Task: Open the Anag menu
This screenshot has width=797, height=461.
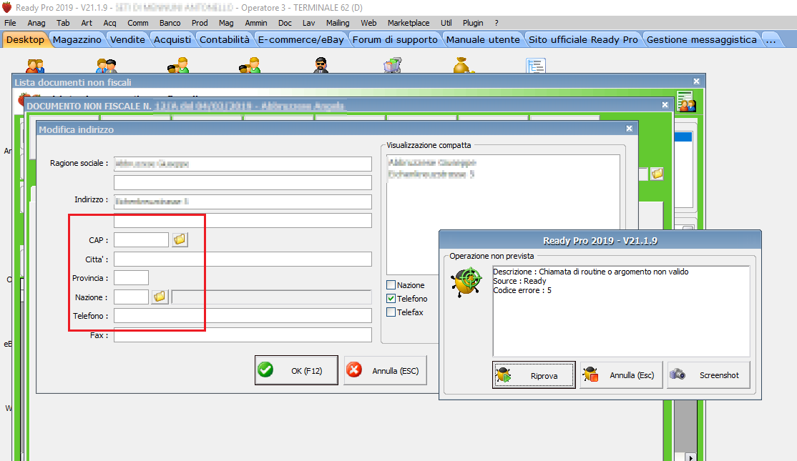Action: click(36, 23)
